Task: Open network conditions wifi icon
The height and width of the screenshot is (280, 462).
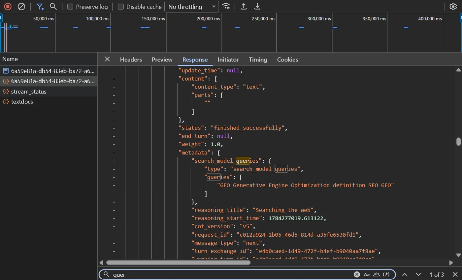Action: point(226,7)
